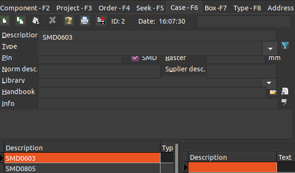Viewport: 295px width, 173px height.
Task: Open the Box -F7 tab
Action: 215,8
